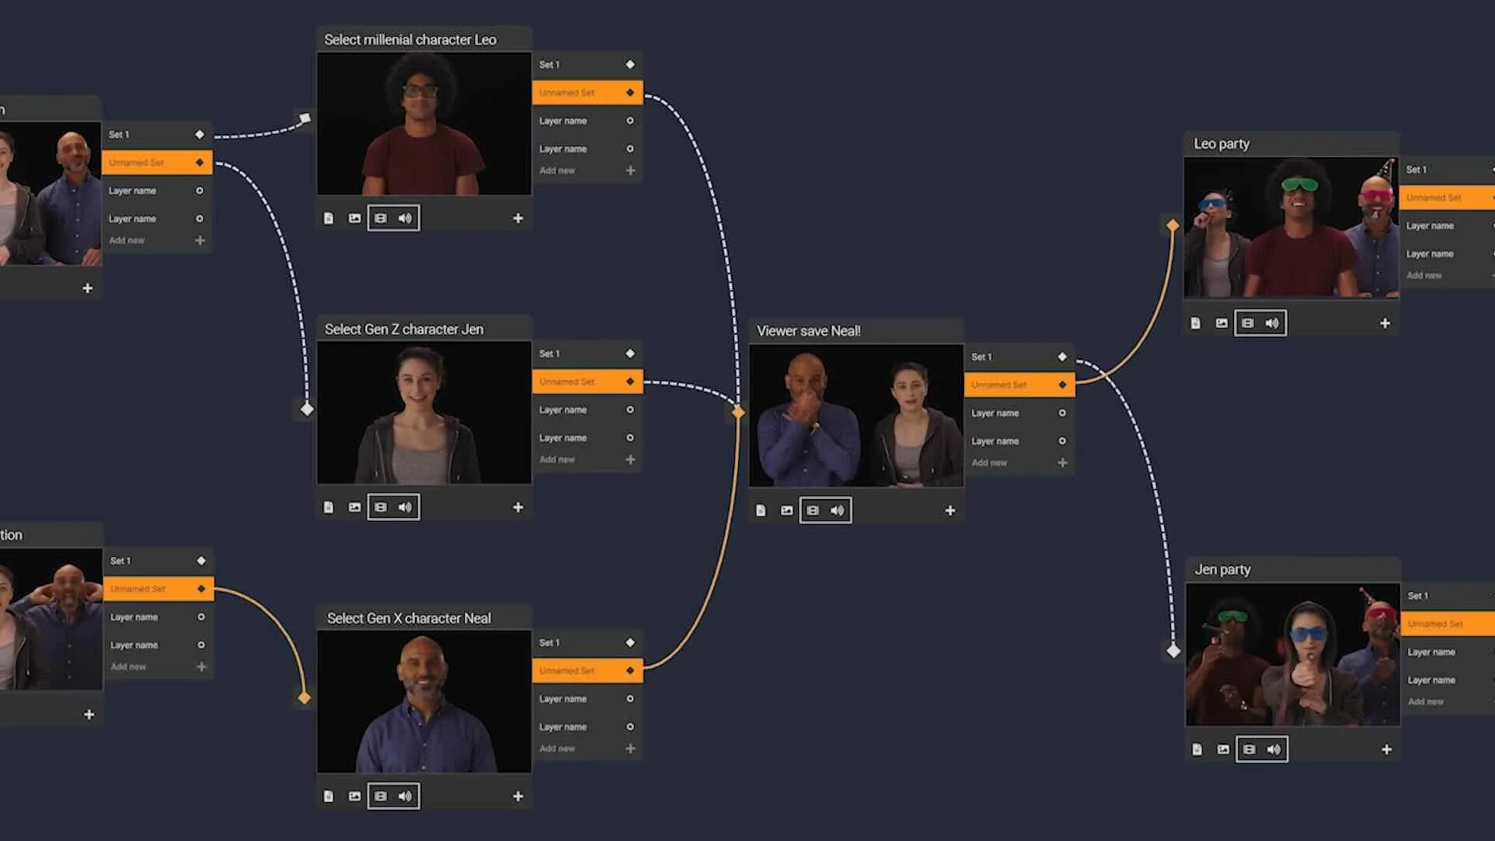1495x841 pixels.
Task: Click image icon under the Leo character node
Action: [x=354, y=218]
